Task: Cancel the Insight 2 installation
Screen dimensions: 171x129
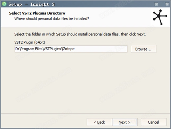Action: [154, 122]
